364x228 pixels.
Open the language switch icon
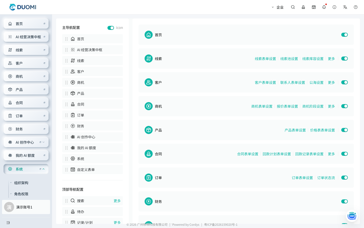pos(345,7)
